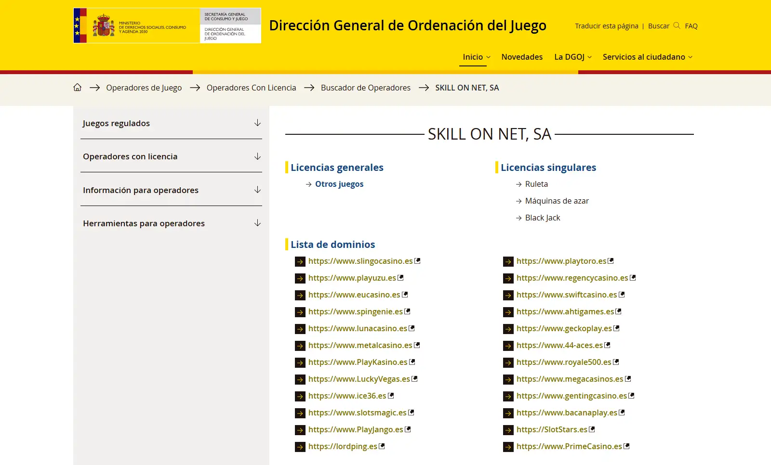Click the search magnifier icon
The height and width of the screenshot is (465, 771).
coord(677,26)
